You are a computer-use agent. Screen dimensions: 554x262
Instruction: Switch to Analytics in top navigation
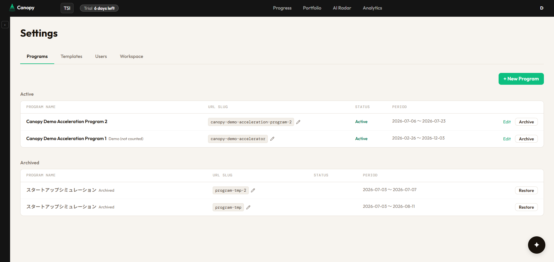372,8
